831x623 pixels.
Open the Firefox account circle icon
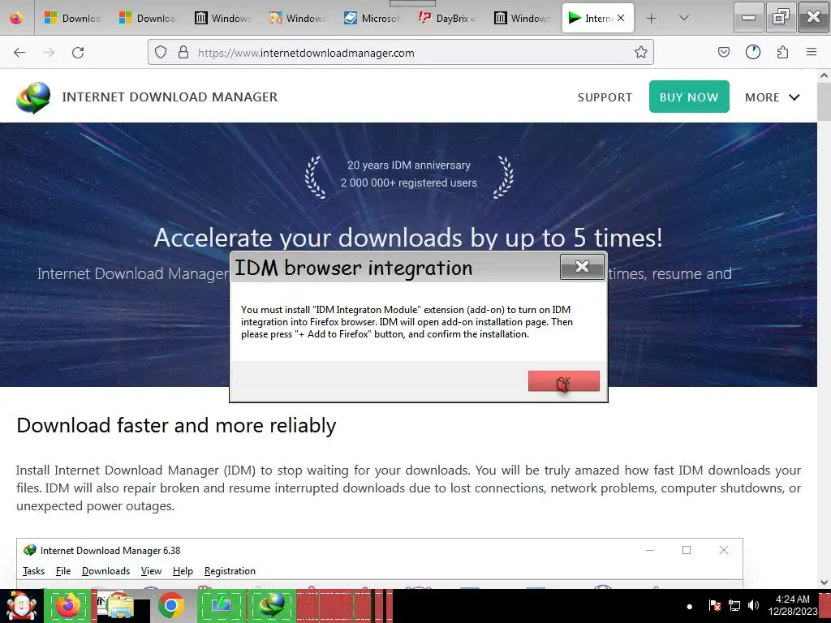coord(752,52)
